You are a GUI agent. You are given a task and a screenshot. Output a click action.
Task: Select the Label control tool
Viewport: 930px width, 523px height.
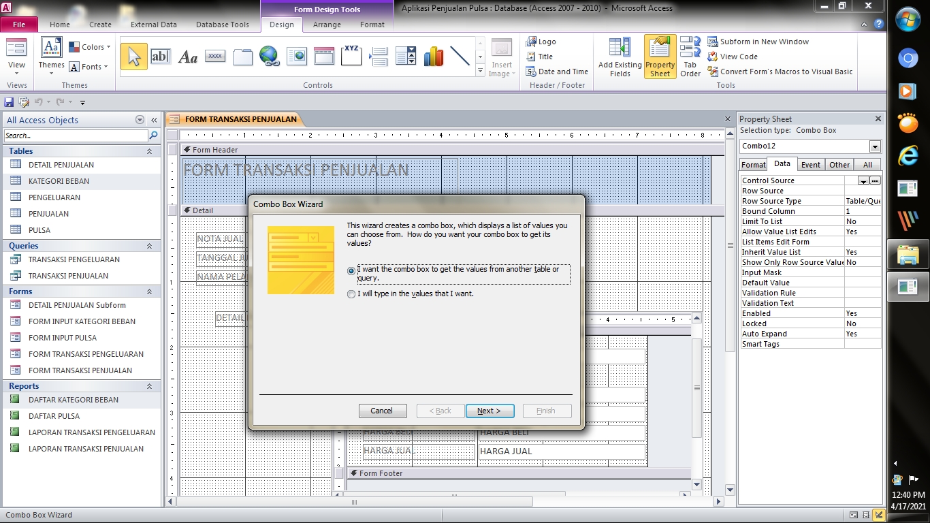[x=187, y=57]
